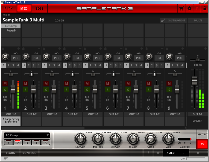
Task: Select the INSTRUMENT browser tab
Action: 177,21
